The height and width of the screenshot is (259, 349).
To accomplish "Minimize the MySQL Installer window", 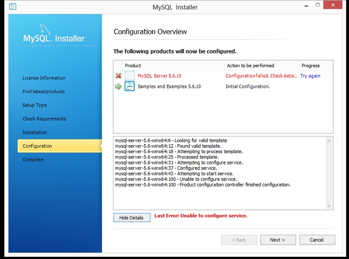I will point(306,5).
